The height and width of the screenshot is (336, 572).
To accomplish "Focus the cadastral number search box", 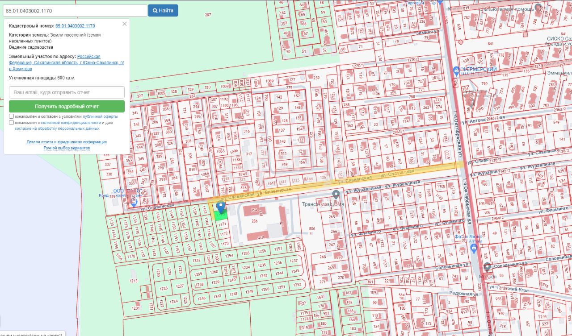I will point(74,10).
